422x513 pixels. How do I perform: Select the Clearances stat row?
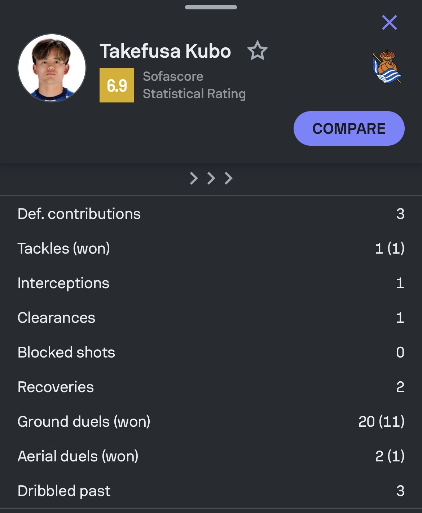coord(211,318)
